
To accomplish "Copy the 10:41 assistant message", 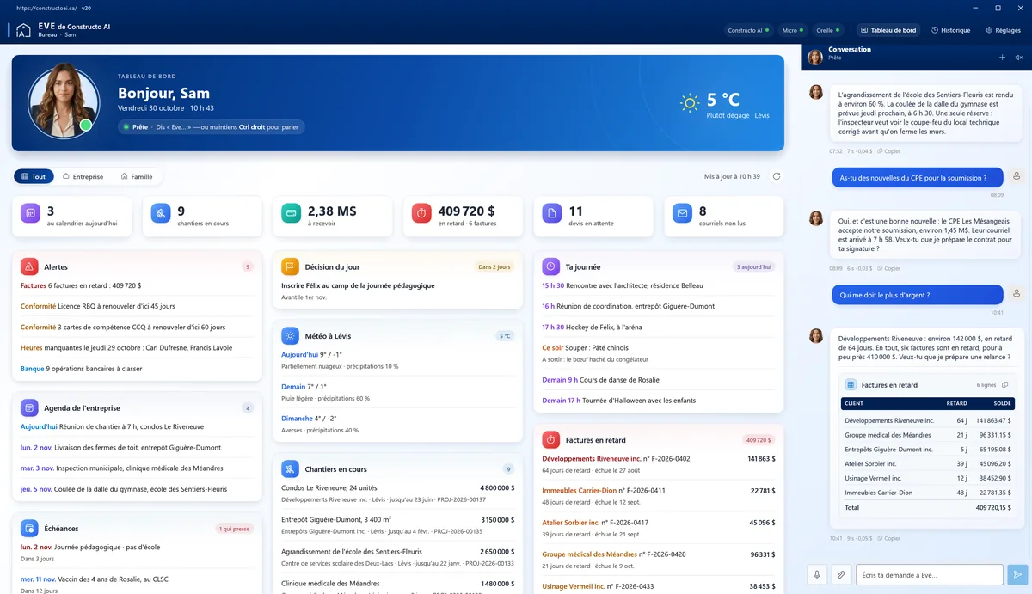I will click(888, 538).
